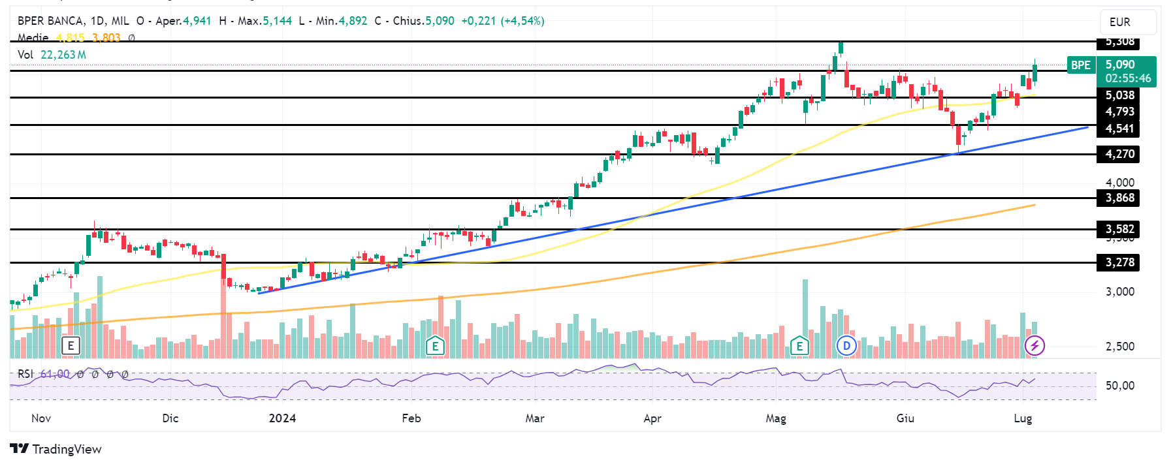This screenshot has height=466, width=1171.
Task: Select the 5,038 price level label
Action: 1119,95
